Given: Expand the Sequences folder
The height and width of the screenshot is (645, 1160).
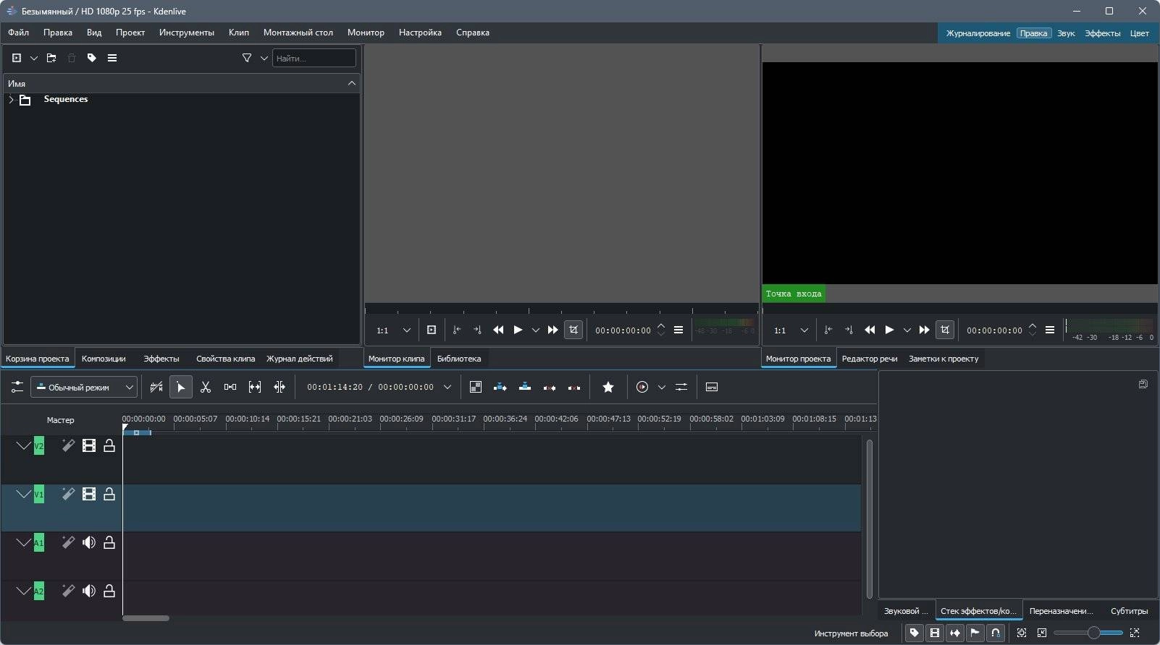Looking at the screenshot, I should point(11,100).
